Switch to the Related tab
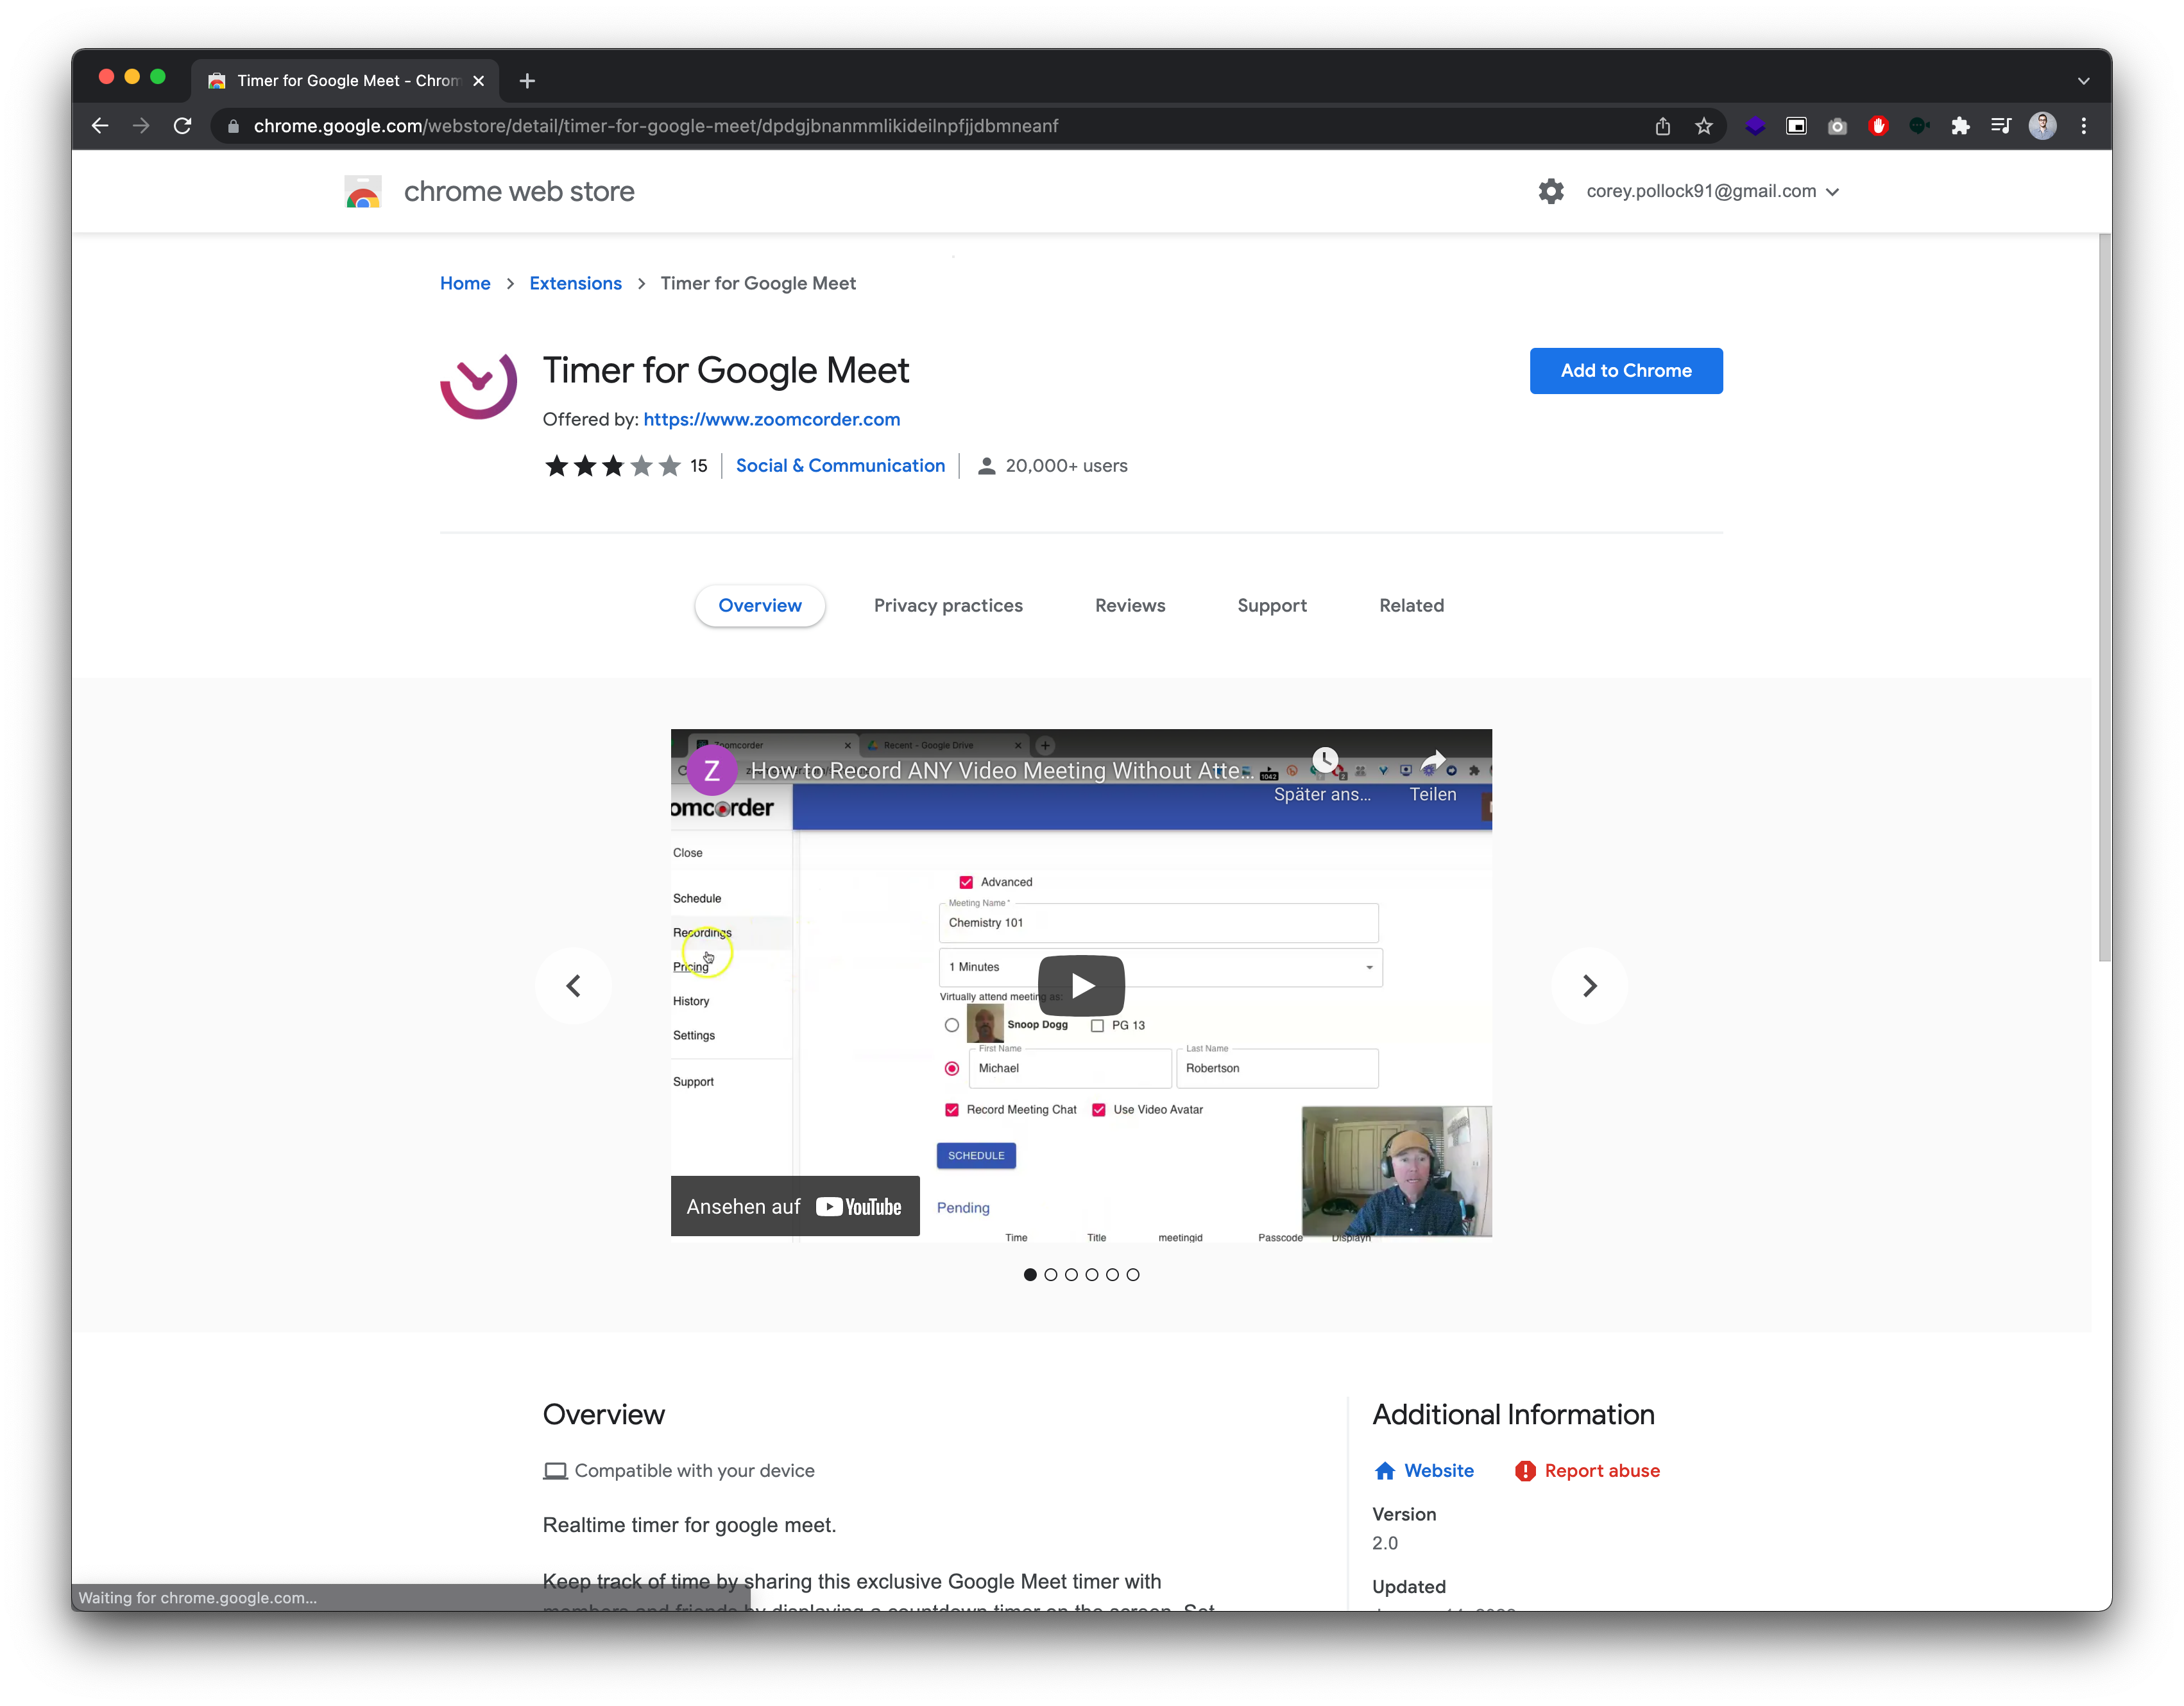Screen dimensions: 2184x1706 pos(1412,605)
